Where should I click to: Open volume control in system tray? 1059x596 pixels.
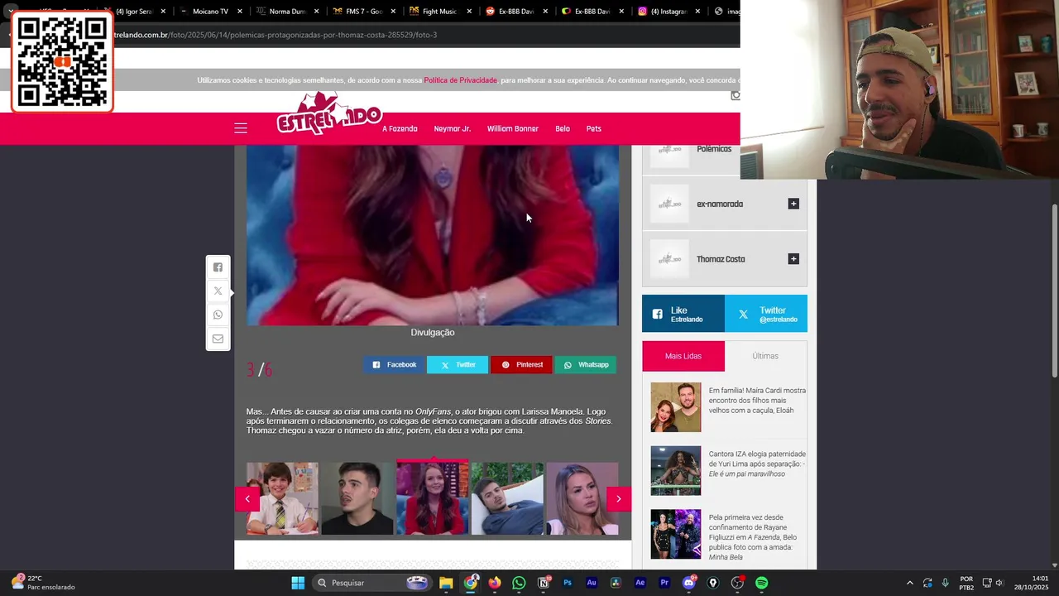(x=999, y=583)
